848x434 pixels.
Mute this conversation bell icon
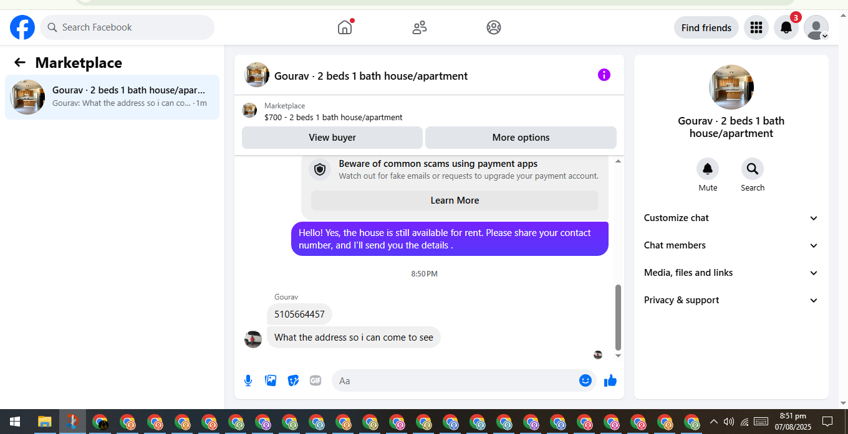[x=708, y=169]
